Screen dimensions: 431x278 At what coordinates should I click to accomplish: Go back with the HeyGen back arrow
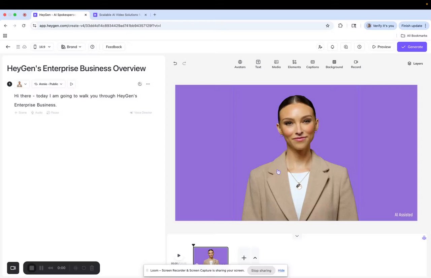click(x=8, y=47)
